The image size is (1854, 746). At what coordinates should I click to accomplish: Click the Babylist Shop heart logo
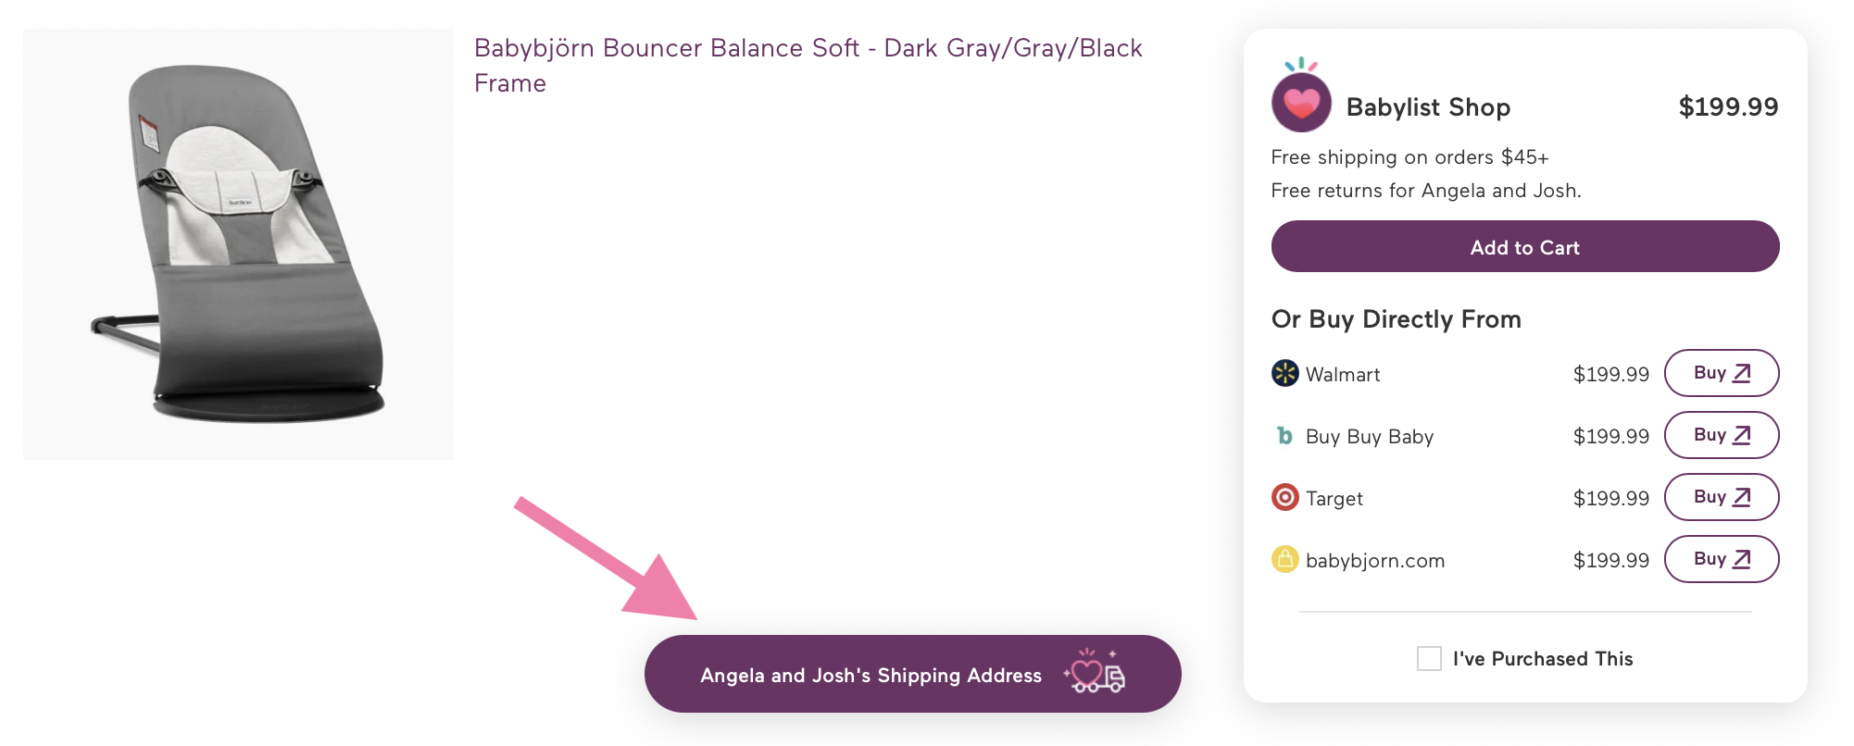1301,102
